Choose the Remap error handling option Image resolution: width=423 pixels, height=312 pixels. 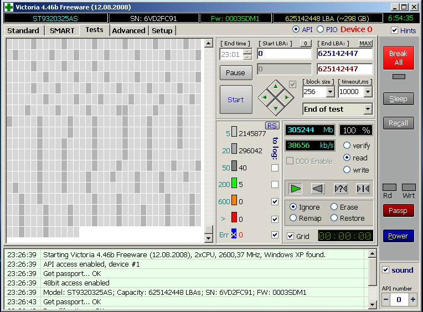click(x=293, y=218)
